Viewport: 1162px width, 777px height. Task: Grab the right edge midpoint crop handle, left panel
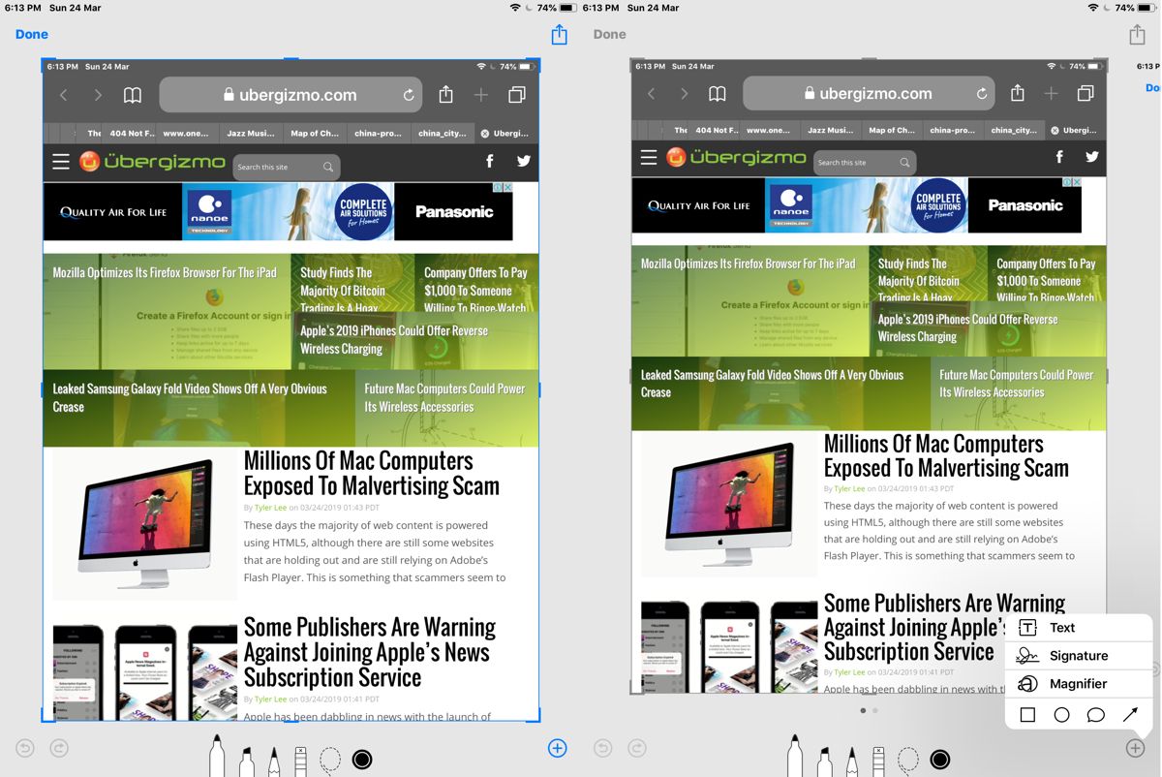538,389
